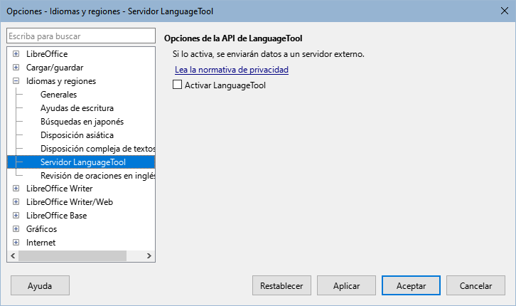Dismiss the dialog with Cancelar
Screen dimensions: 516x306
tap(475, 285)
